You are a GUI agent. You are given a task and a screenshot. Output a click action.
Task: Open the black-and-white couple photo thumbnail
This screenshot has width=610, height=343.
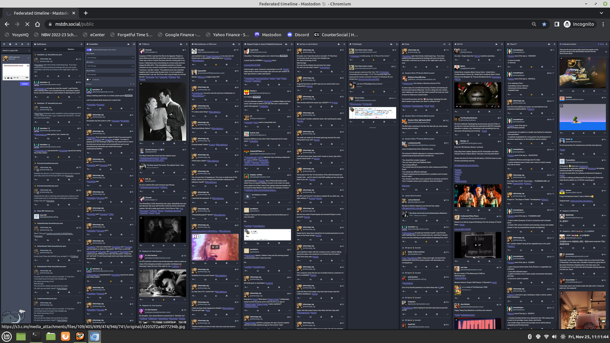pos(163,111)
